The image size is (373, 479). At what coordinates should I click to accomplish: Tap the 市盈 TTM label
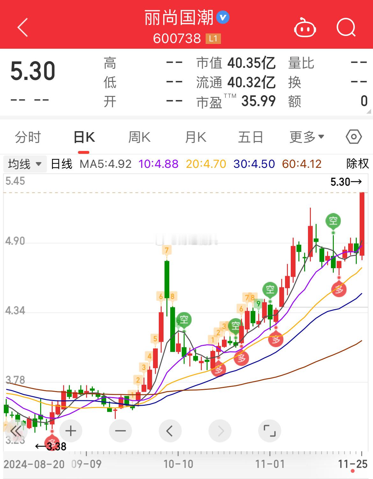click(216, 101)
